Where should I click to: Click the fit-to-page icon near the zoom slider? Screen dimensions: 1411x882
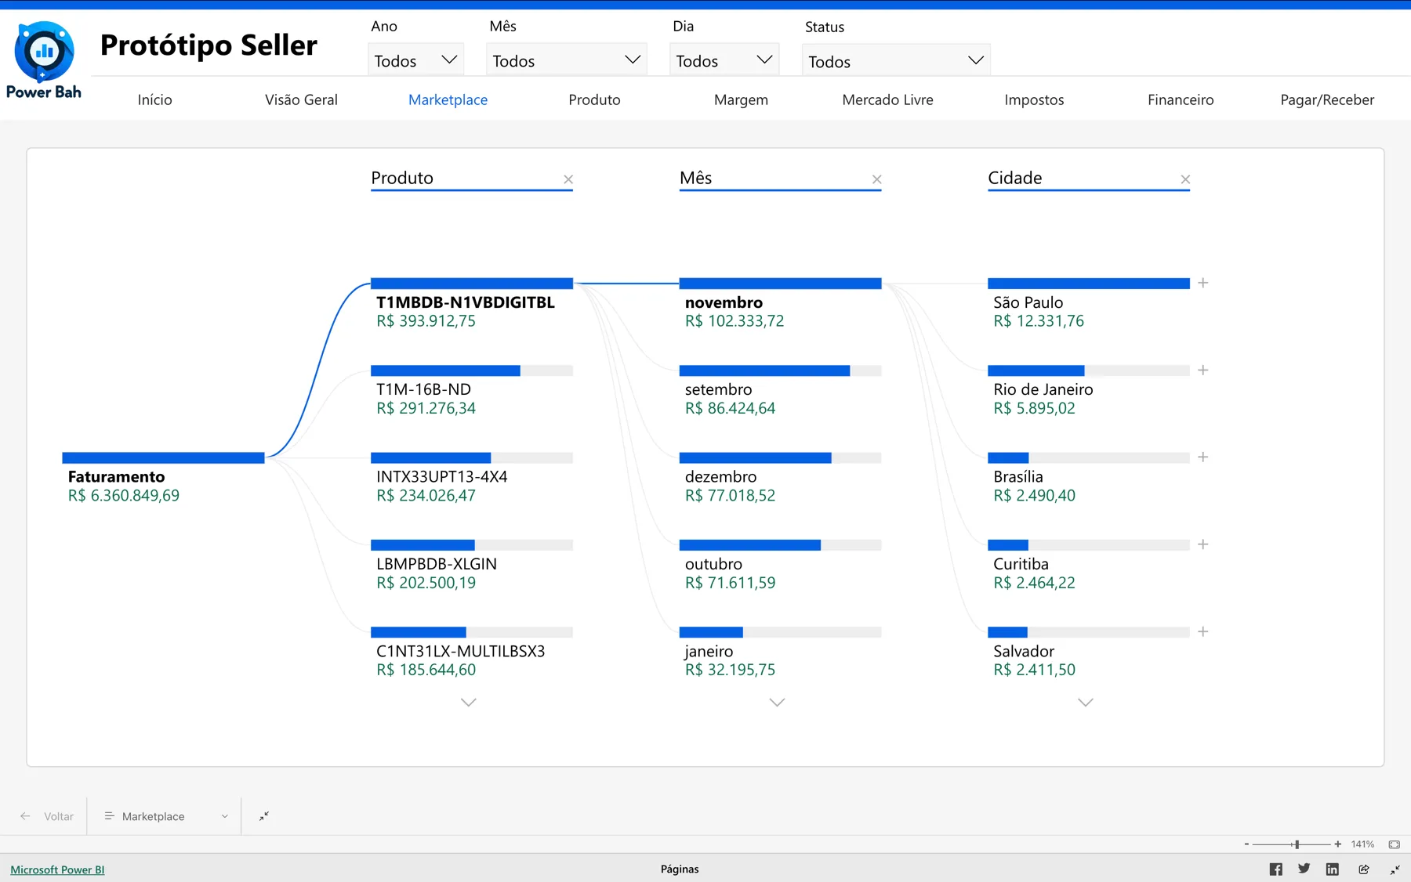pos(1394,844)
